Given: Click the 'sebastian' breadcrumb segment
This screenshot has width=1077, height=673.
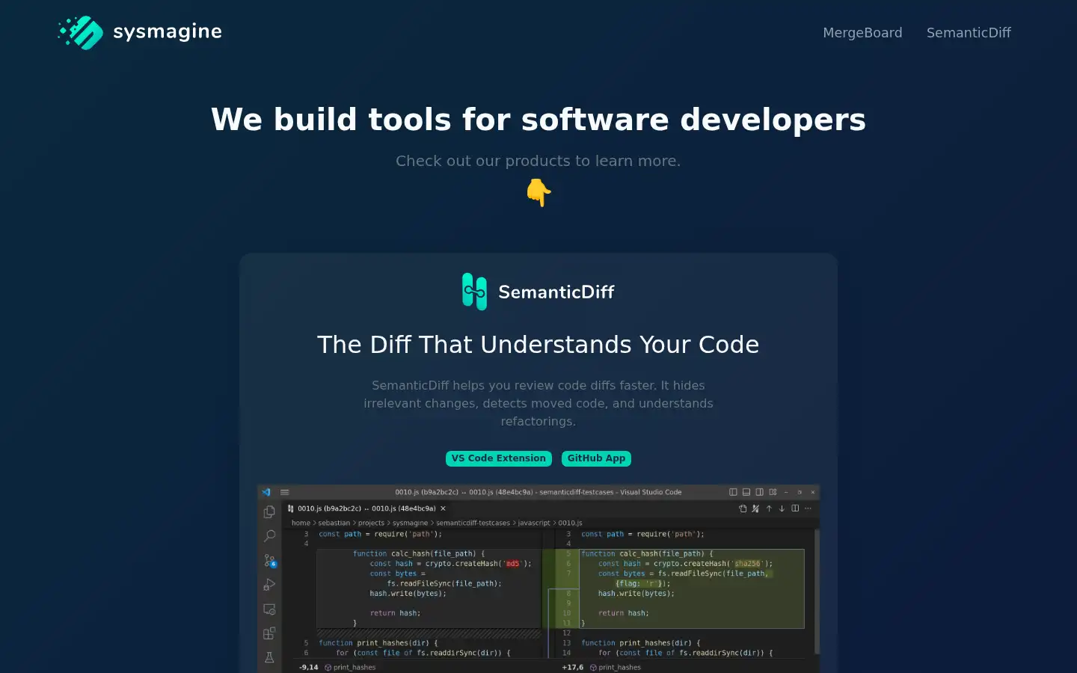Looking at the screenshot, I should pos(334,523).
